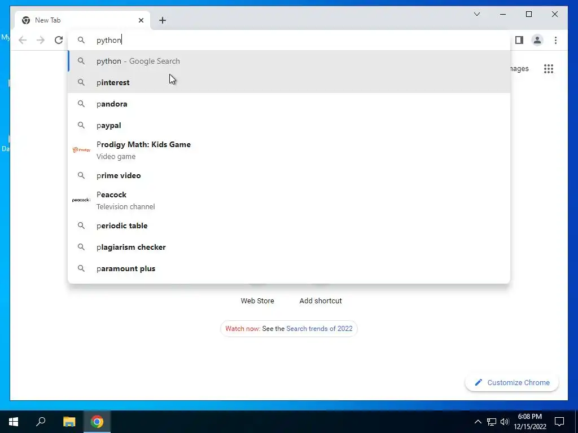Open the Google apps grid icon
Screen dimensions: 578x433
[x=549, y=68]
